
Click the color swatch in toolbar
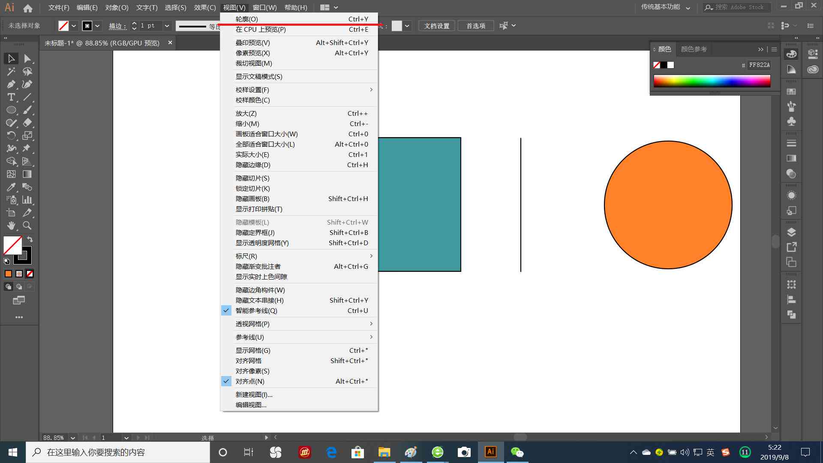click(x=64, y=25)
